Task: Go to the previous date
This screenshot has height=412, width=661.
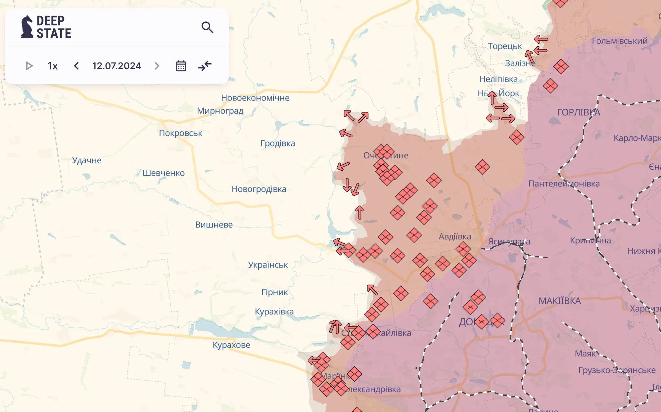Action: [x=76, y=66]
